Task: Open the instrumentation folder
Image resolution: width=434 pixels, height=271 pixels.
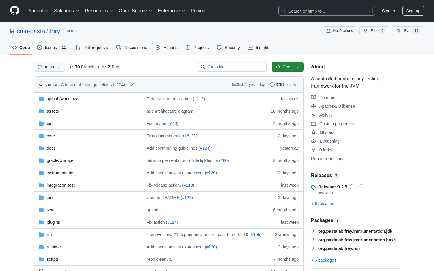Action: point(61,173)
